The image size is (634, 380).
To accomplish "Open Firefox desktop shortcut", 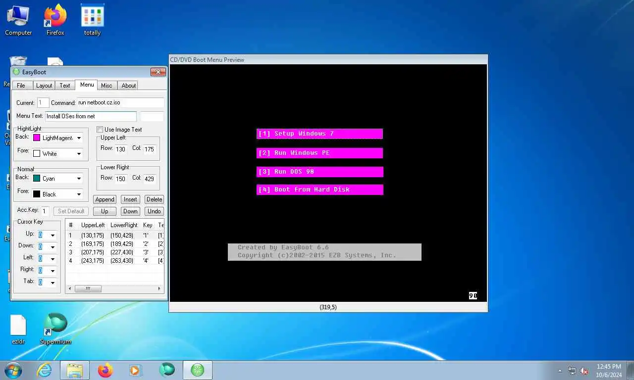I will click(55, 21).
